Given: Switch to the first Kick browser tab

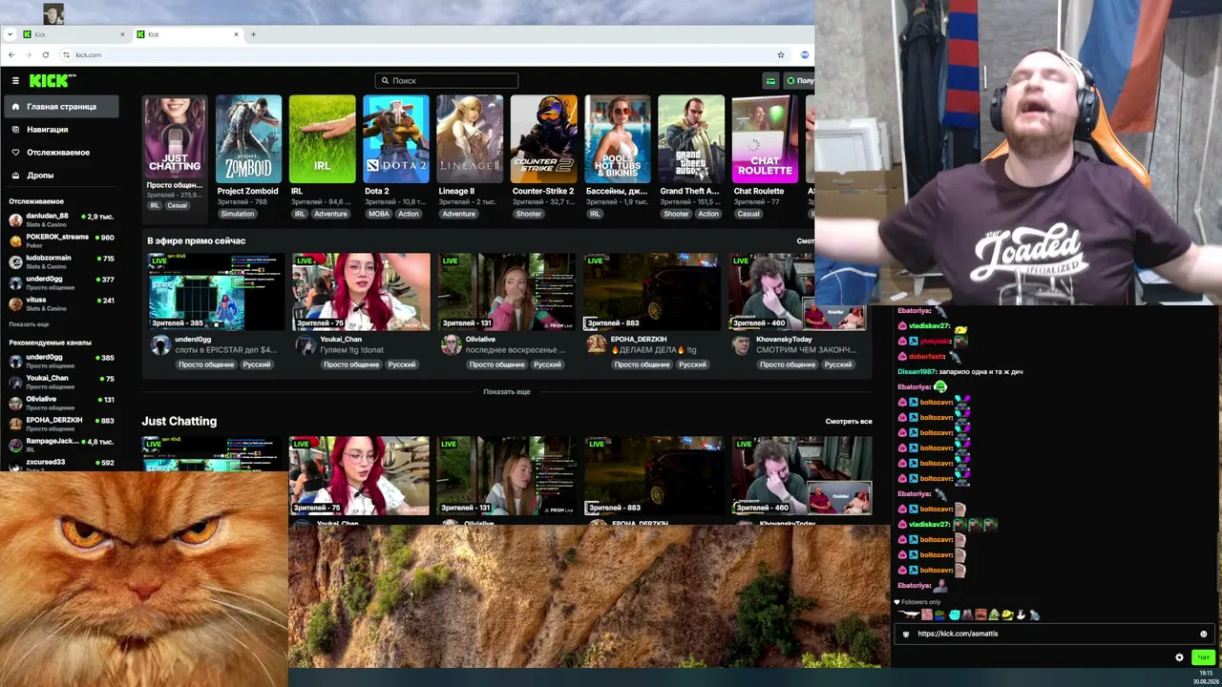Looking at the screenshot, I should click(x=74, y=34).
